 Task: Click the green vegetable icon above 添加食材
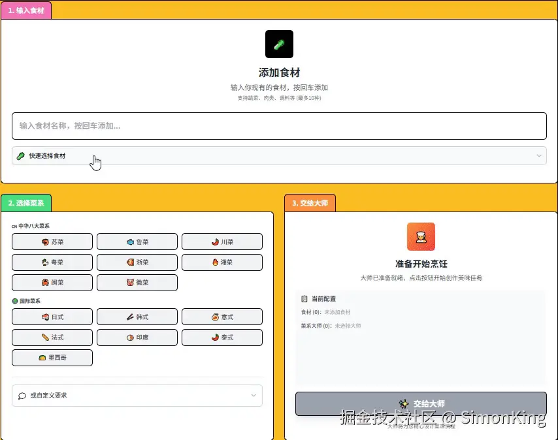pyautogui.click(x=279, y=44)
